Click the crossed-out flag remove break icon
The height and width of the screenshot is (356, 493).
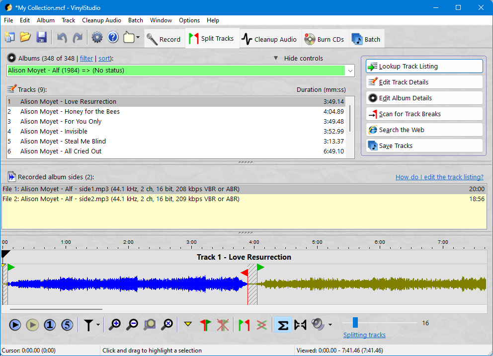click(x=223, y=325)
